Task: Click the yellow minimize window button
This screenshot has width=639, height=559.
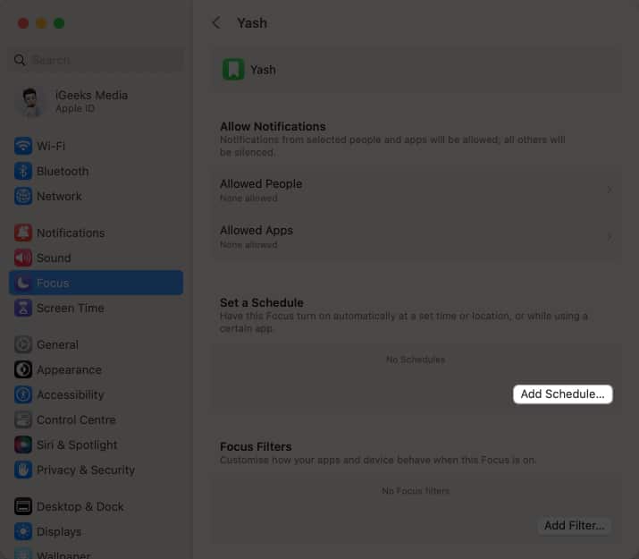Action: click(x=41, y=23)
